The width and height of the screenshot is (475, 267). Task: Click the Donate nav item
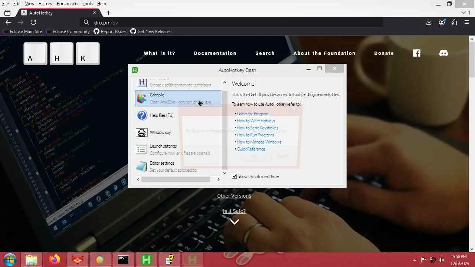point(384,53)
